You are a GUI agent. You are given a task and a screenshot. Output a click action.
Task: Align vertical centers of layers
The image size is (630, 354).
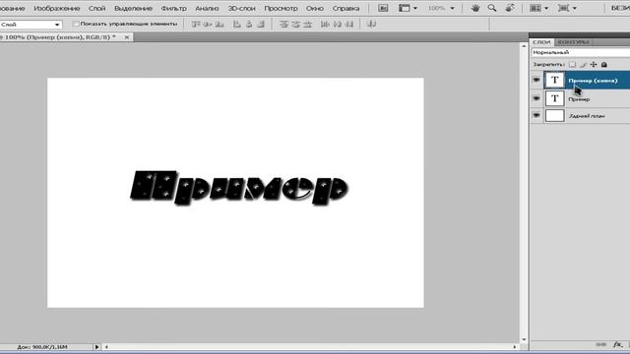coord(208,25)
